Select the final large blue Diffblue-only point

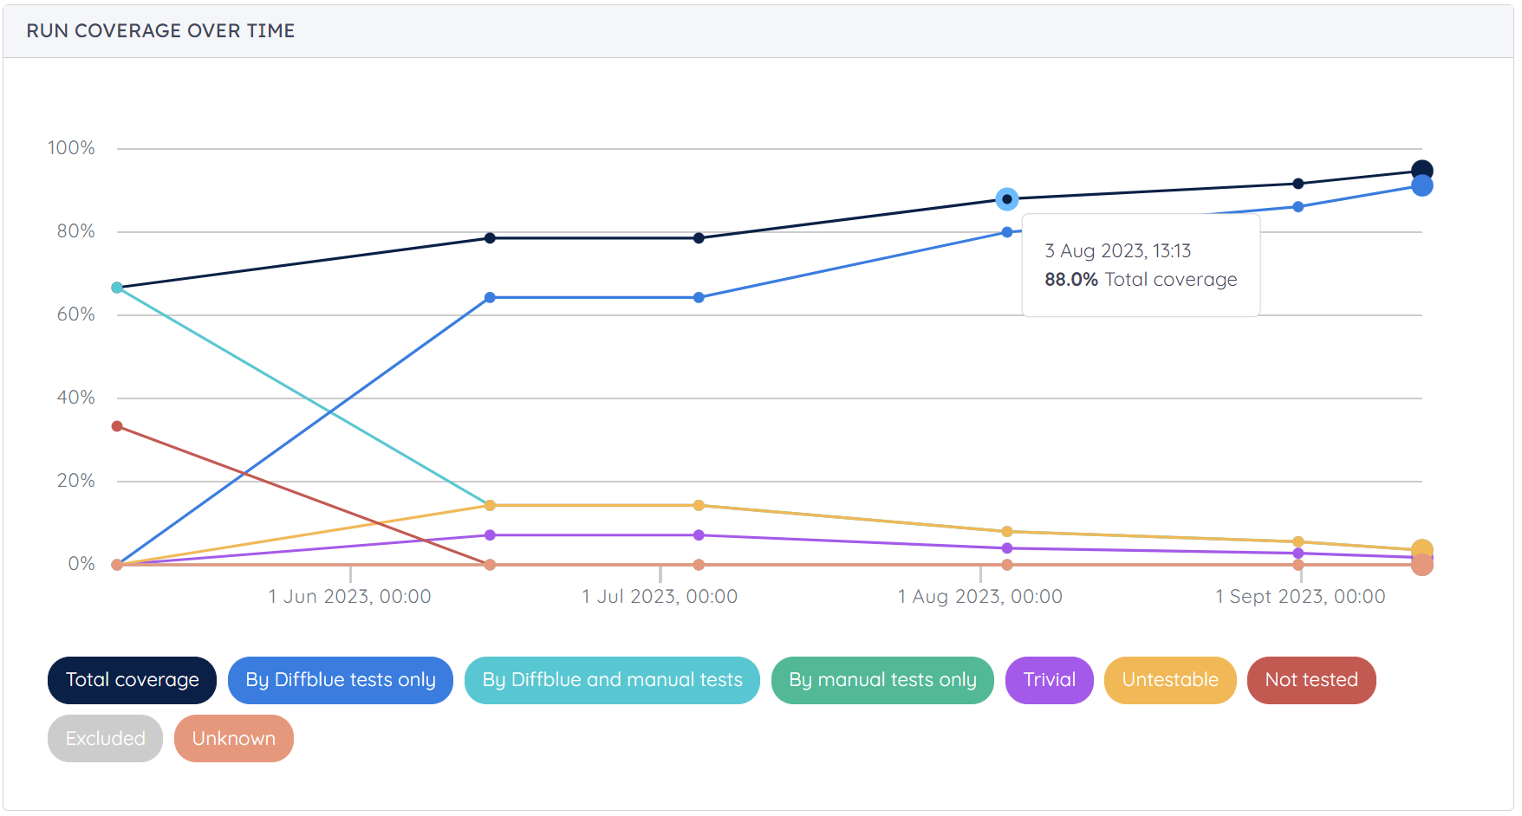pyautogui.click(x=1421, y=186)
